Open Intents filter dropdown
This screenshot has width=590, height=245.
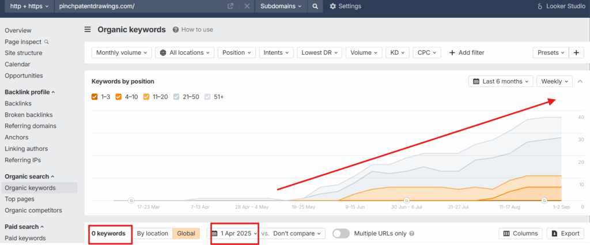pos(276,52)
